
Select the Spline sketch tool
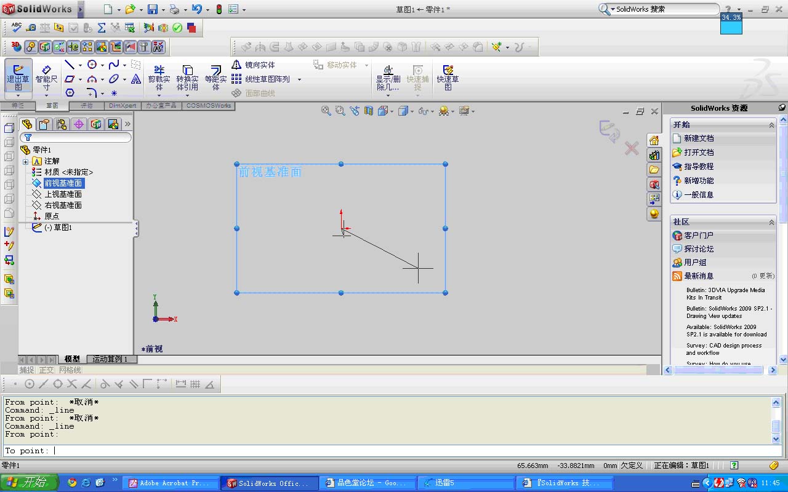pos(114,65)
